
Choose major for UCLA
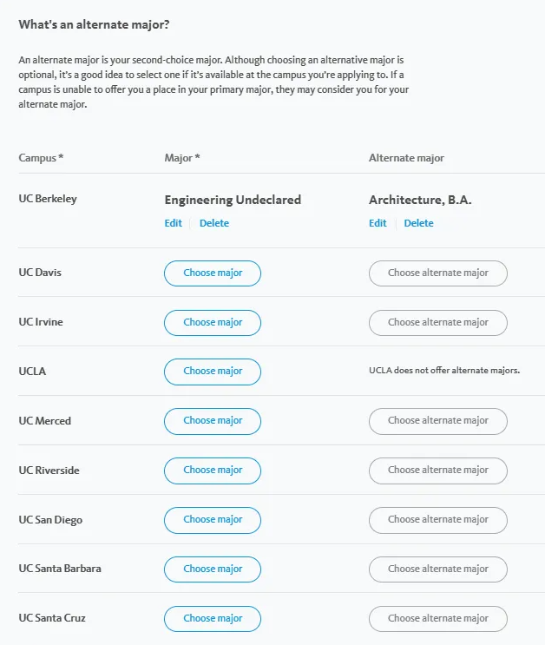pyautogui.click(x=213, y=372)
